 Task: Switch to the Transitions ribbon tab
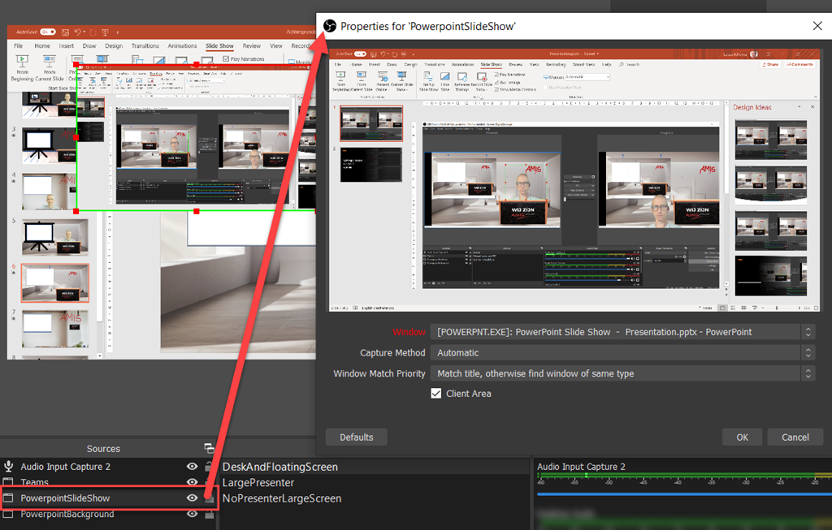click(145, 46)
